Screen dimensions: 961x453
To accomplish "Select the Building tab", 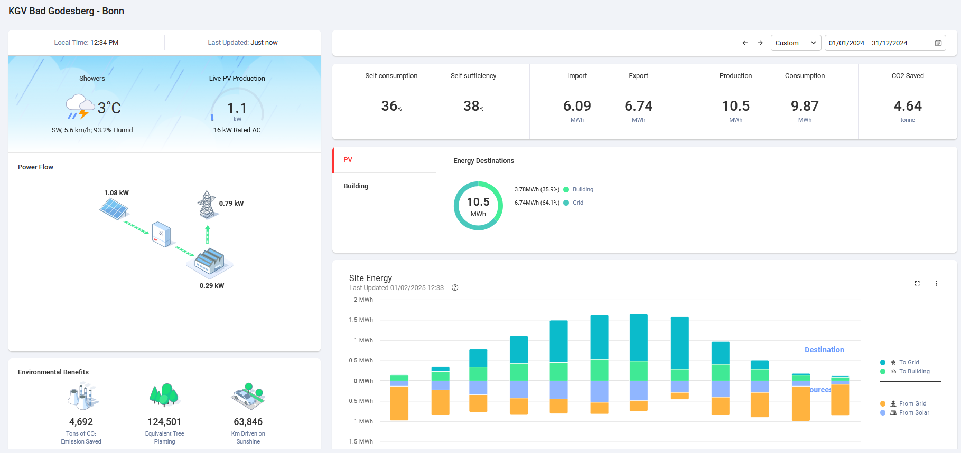I will tap(384, 186).
